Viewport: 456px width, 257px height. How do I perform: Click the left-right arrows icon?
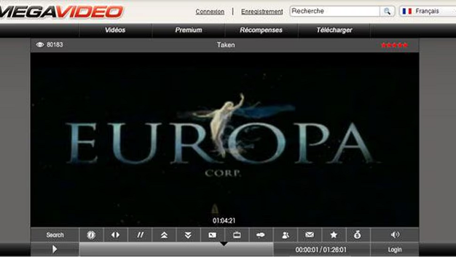tap(115, 235)
